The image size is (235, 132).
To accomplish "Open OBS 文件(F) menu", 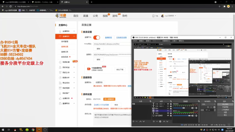I will point(135,41).
